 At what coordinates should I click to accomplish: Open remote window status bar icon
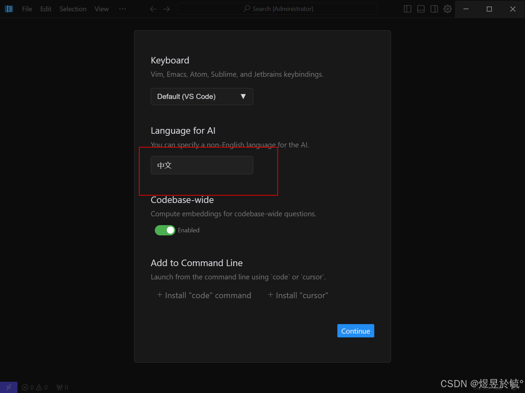coord(9,387)
